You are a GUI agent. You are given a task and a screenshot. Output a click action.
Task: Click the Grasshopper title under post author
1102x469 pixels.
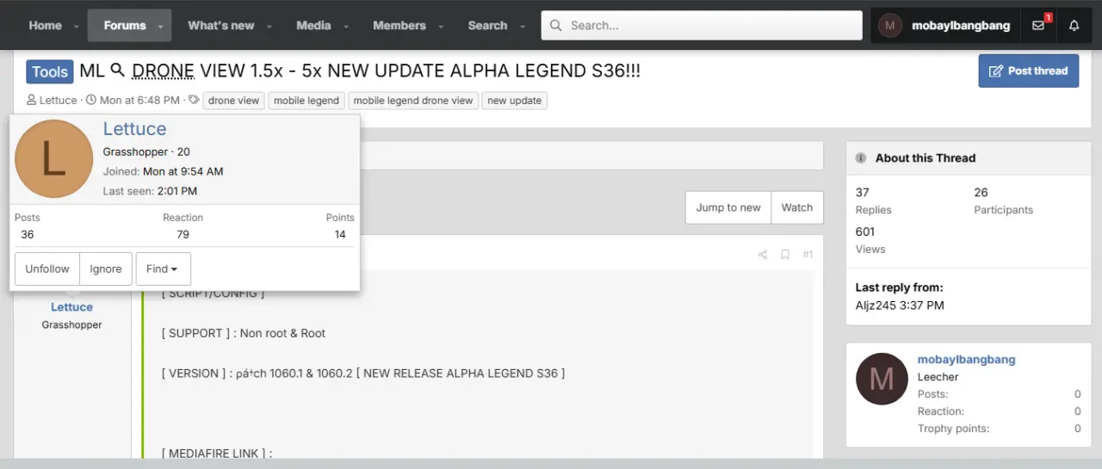(71, 325)
